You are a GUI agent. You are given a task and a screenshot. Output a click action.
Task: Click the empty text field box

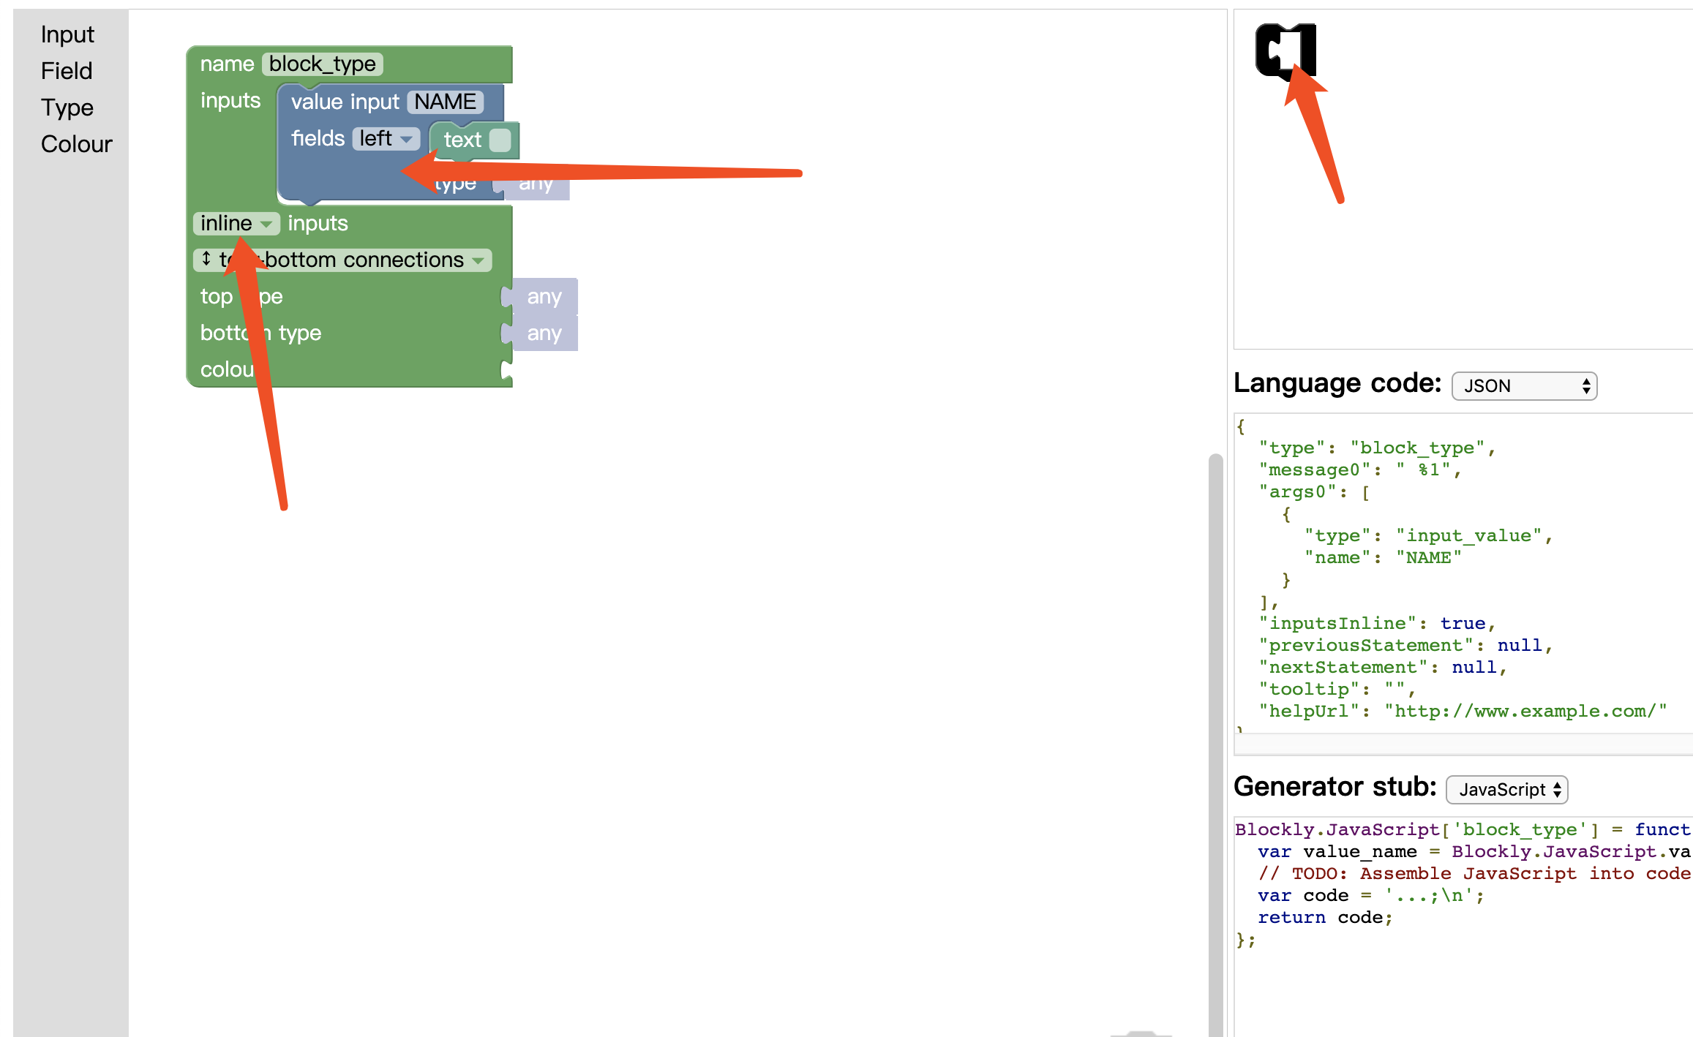pos(500,140)
